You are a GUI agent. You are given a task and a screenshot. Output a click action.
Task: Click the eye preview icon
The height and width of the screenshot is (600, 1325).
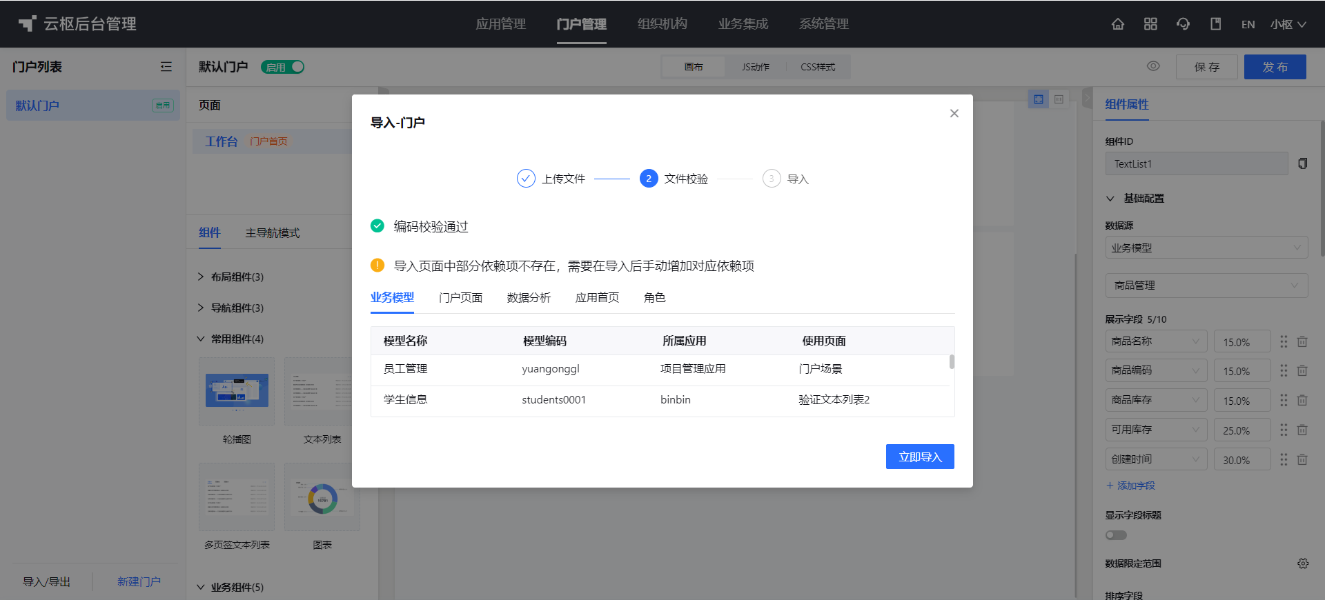[x=1153, y=66]
